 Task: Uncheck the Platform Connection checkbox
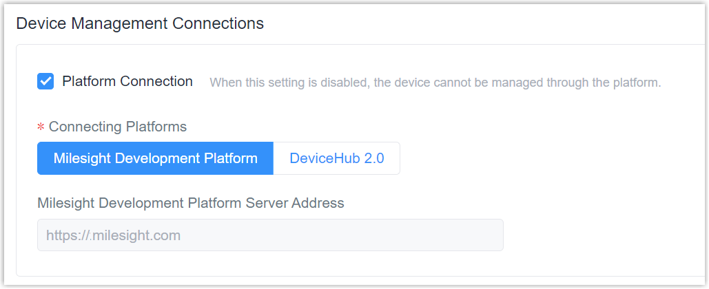pos(45,81)
